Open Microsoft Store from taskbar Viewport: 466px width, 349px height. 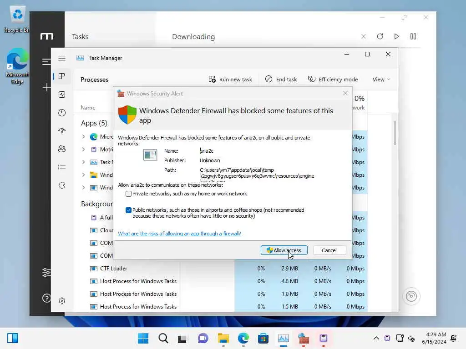[263, 338]
